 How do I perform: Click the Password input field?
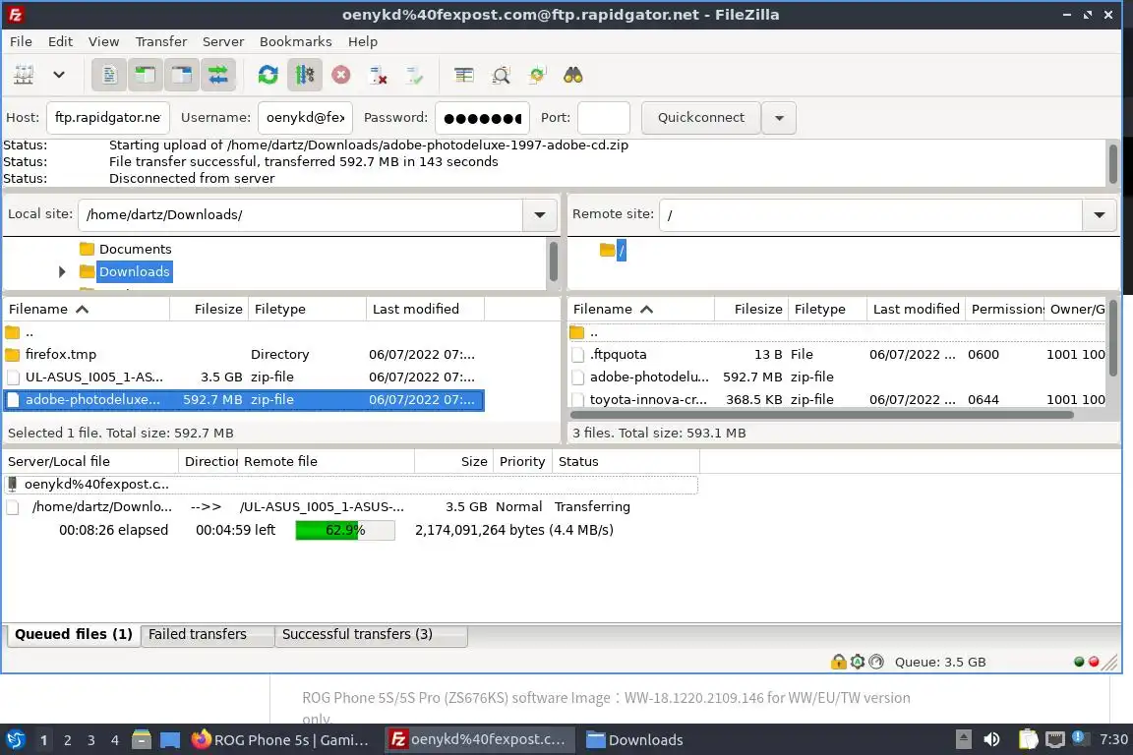[x=482, y=118]
